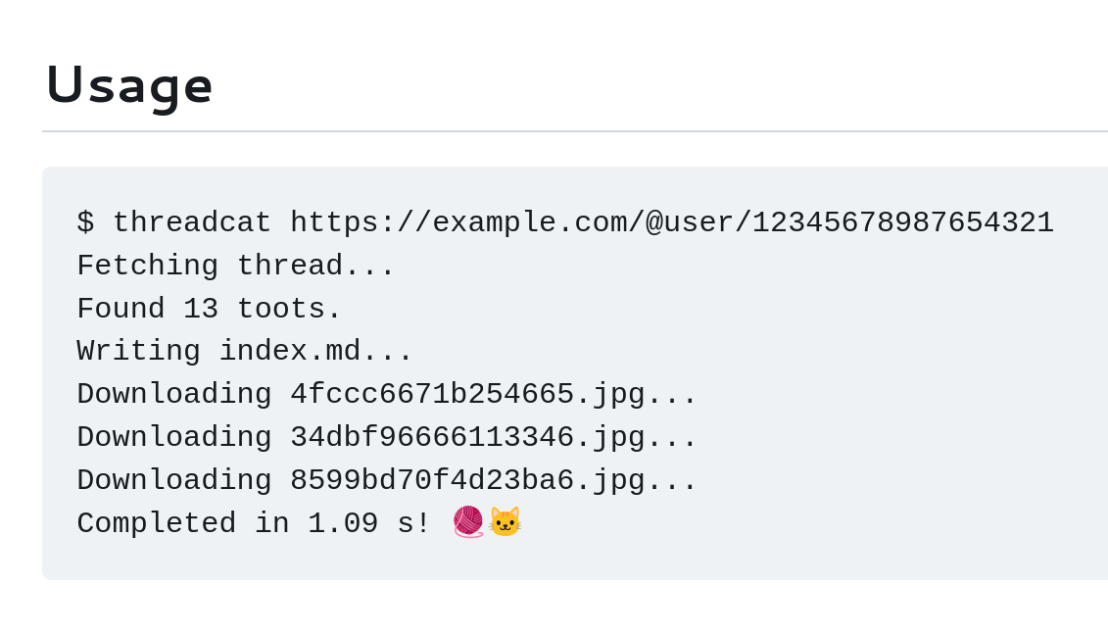The height and width of the screenshot is (635, 1108).
Task: Click the dollar sign prompt
Action: tap(85, 222)
